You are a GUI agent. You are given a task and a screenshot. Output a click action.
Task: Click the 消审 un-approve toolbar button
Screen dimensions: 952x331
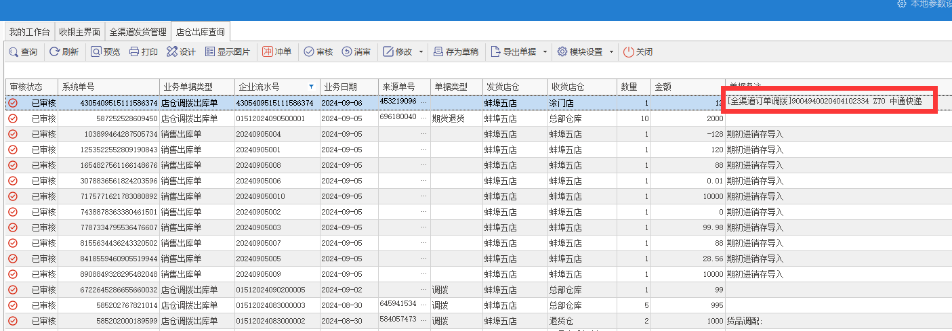[356, 51]
